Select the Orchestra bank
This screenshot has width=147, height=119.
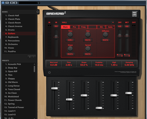[19, 44]
